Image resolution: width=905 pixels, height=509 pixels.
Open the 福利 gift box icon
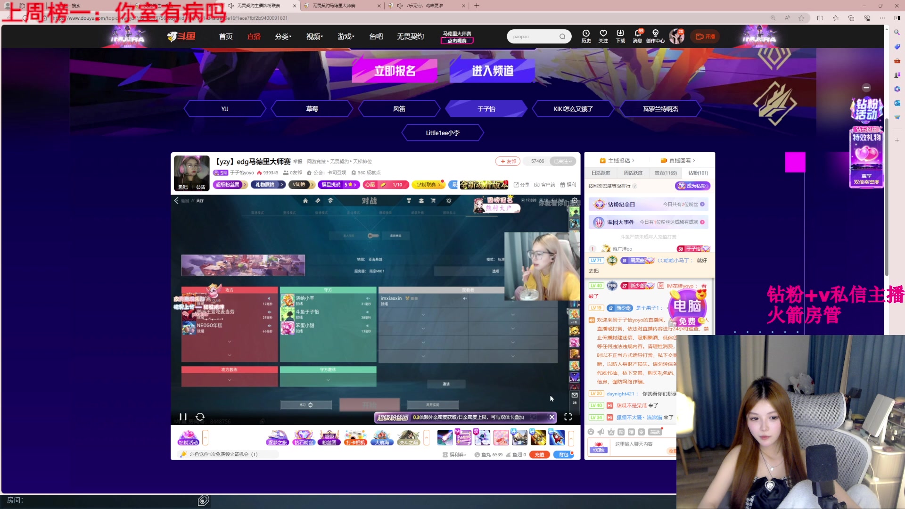click(x=568, y=185)
